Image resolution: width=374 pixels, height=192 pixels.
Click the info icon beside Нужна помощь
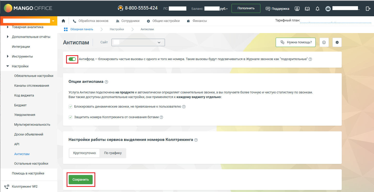pos(324,42)
